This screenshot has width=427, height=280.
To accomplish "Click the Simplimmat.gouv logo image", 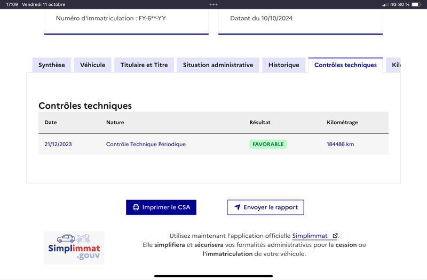I will [74, 248].
